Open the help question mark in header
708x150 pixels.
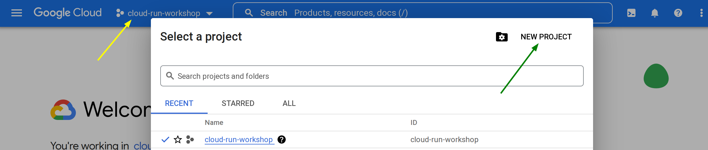[678, 13]
